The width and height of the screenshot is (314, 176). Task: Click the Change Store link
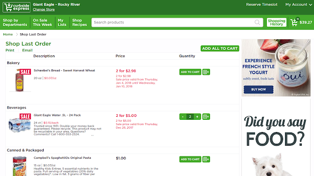coord(44,10)
